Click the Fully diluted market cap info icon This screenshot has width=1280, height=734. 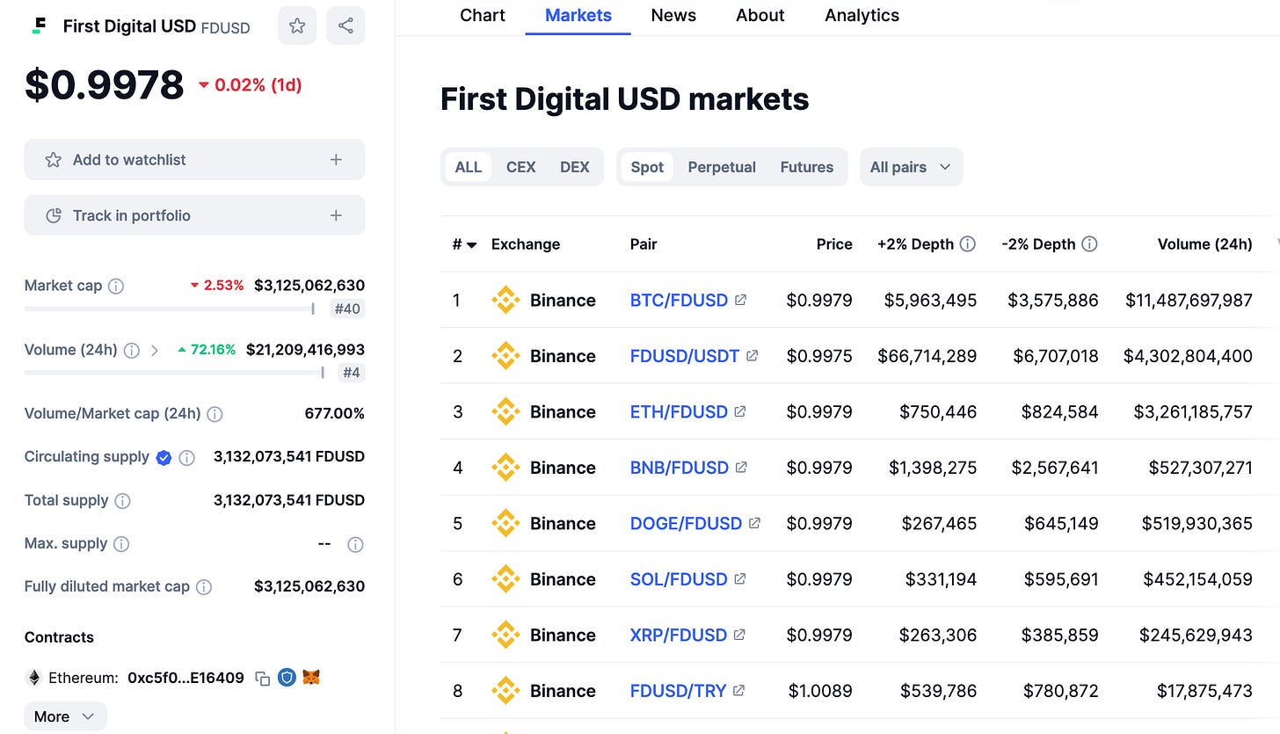[204, 587]
